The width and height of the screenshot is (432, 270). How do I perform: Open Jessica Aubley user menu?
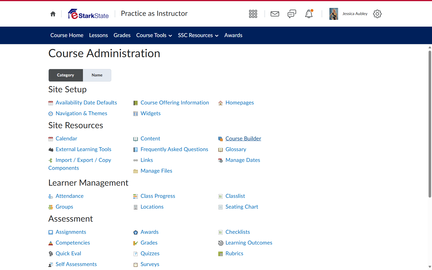348,14
